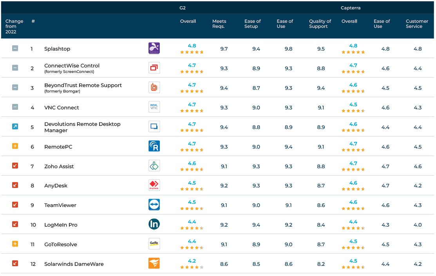The height and width of the screenshot is (276, 436).
Task: Click the no-change indicator for BeyondTrust
Action: click(x=15, y=87)
